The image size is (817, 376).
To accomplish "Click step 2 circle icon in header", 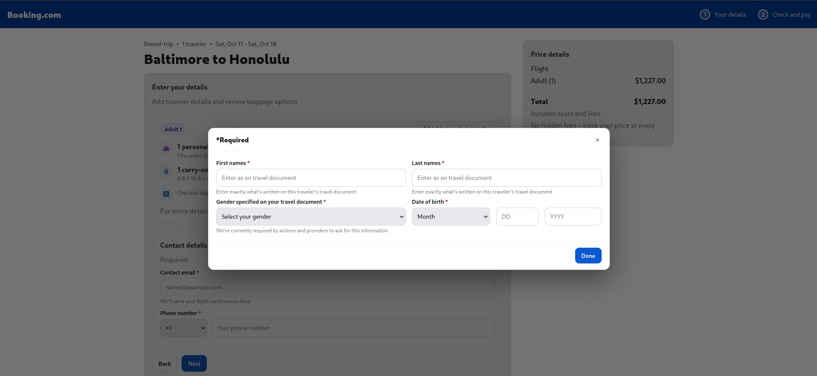I will 763,14.
